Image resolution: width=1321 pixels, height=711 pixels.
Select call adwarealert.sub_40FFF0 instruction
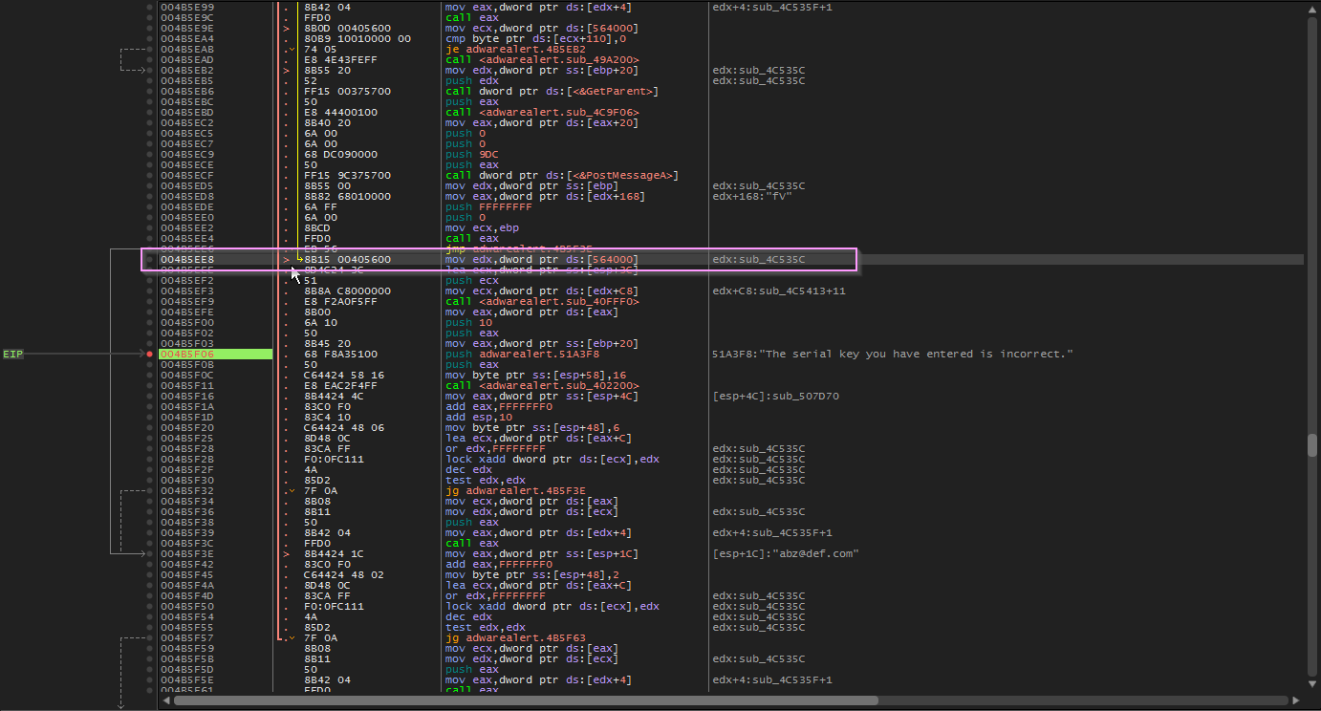coord(542,301)
